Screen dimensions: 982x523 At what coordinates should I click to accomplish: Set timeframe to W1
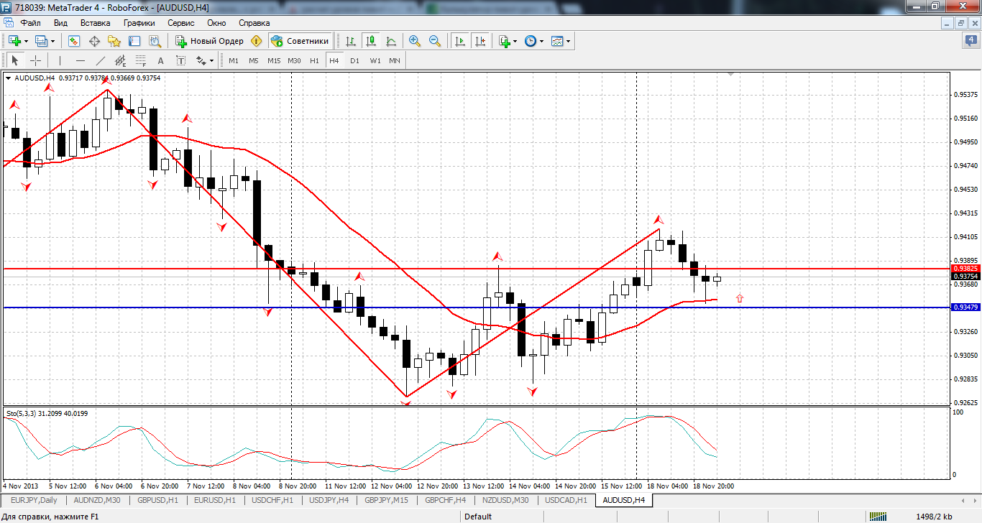(x=375, y=60)
